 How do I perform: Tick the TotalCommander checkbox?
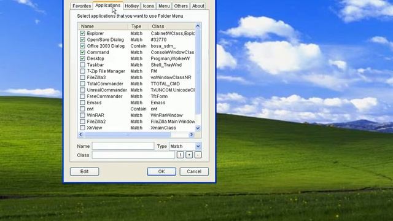pyautogui.click(x=82, y=83)
